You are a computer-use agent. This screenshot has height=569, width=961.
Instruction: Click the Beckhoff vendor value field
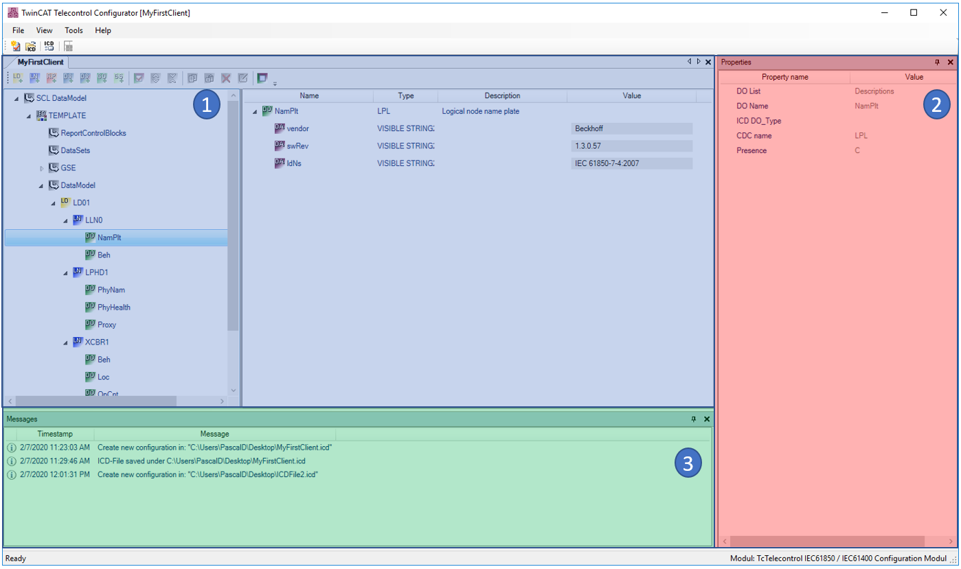click(631, 128)
